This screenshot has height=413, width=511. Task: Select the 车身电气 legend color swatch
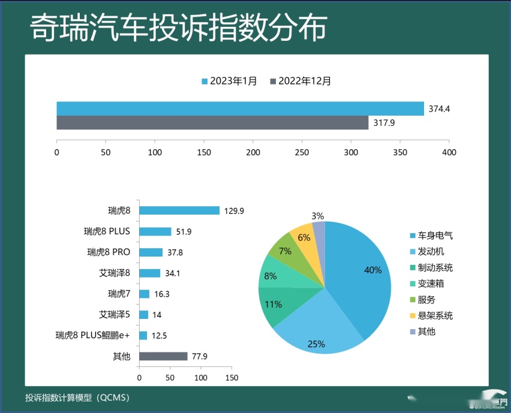(x=413, y=236)
